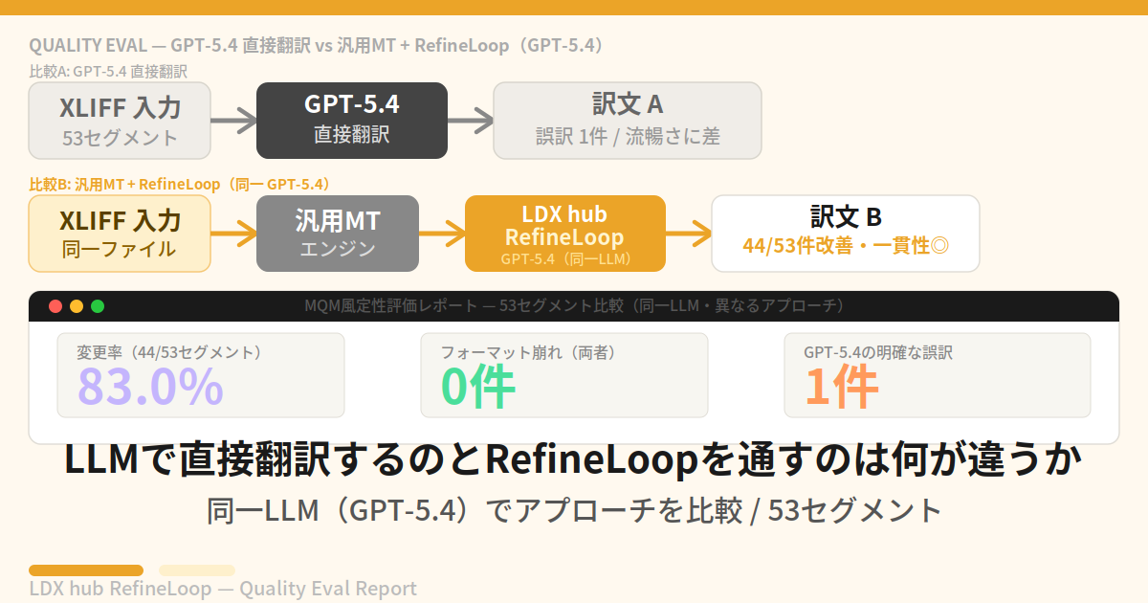Click the 'GPT-5.4の明確な誤訳' label
Screen dimensions: 1148x603
click(878, 352)
